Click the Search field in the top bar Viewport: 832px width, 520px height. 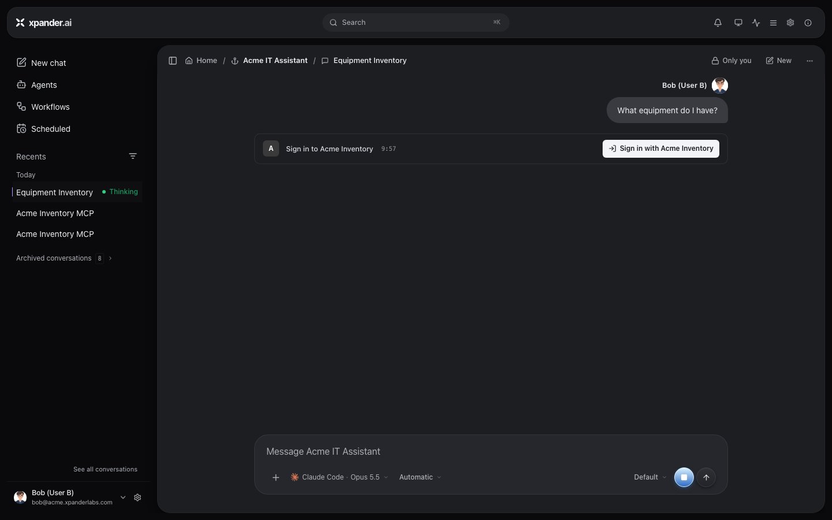tap(416, 23)
